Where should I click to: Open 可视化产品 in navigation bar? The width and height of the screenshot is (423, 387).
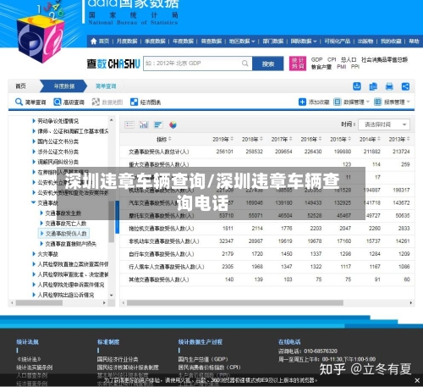click(338, 41)
